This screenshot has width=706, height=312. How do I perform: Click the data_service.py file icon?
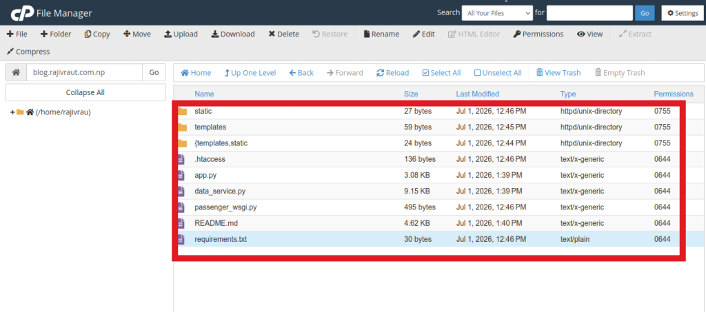pos(181,191)
